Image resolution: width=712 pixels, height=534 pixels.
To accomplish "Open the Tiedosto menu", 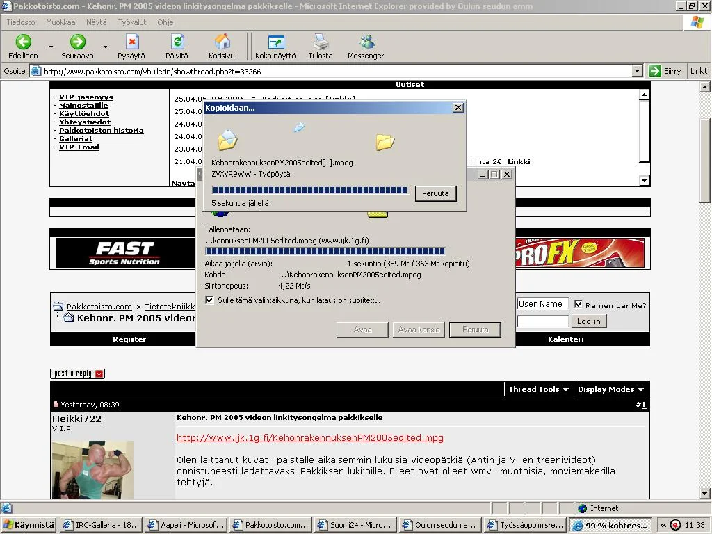I will [21, 22].
